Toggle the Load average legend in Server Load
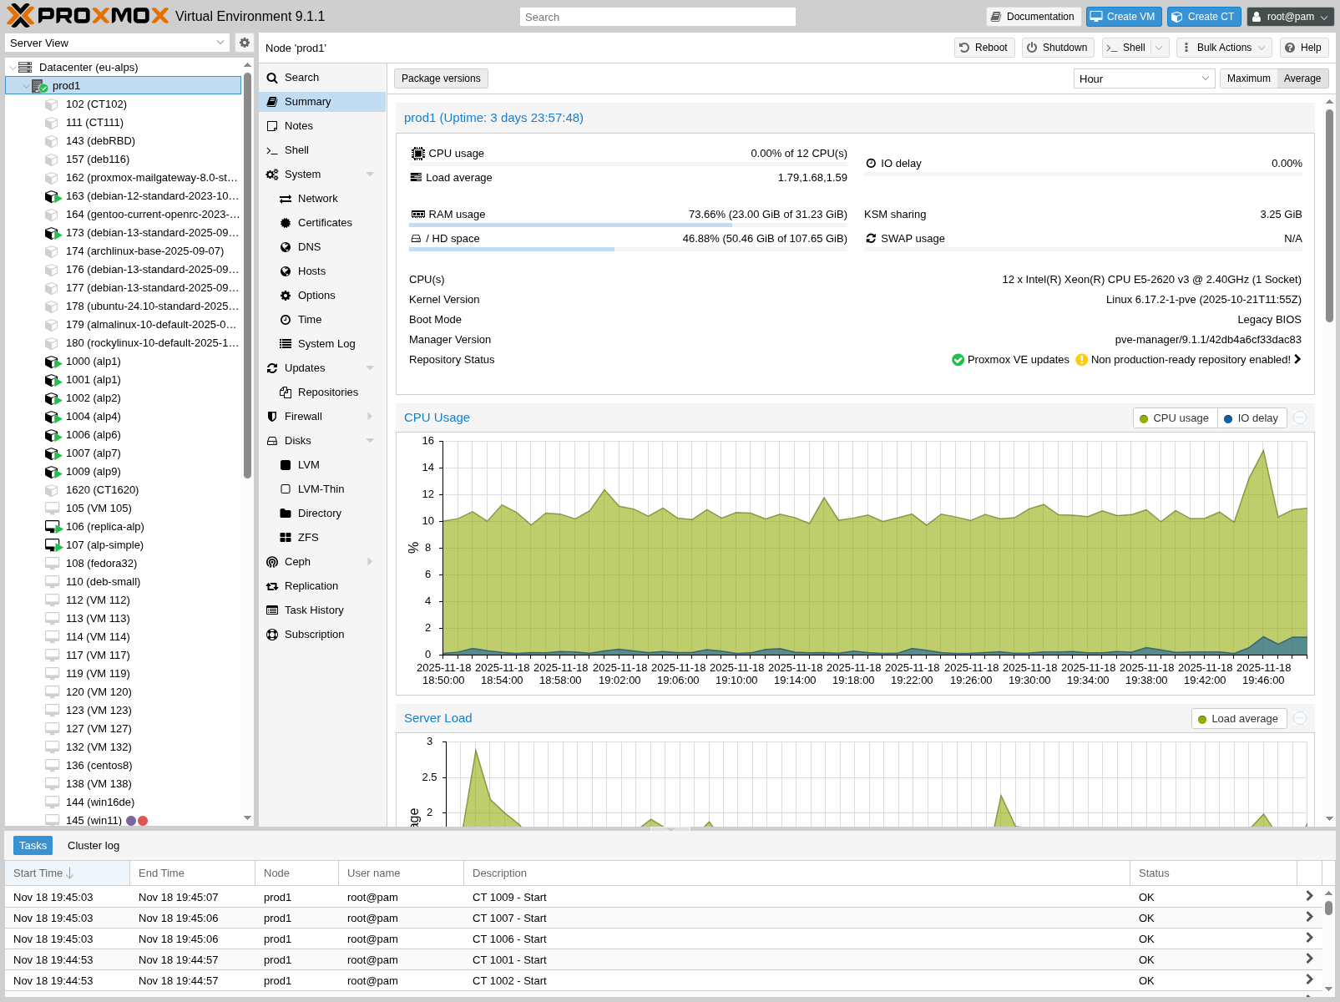Viewport: 1340px width, 1002px height. coord(1238,718)
